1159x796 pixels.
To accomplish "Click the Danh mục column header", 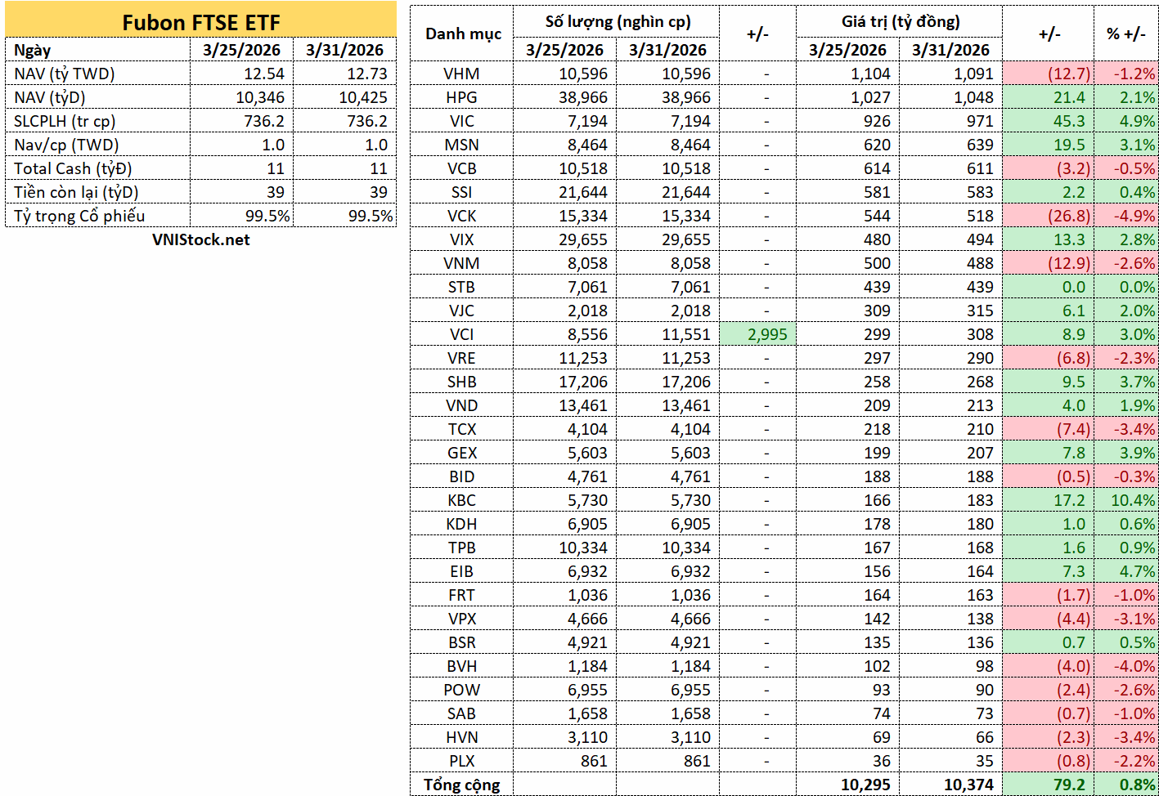I will (461, 34).
